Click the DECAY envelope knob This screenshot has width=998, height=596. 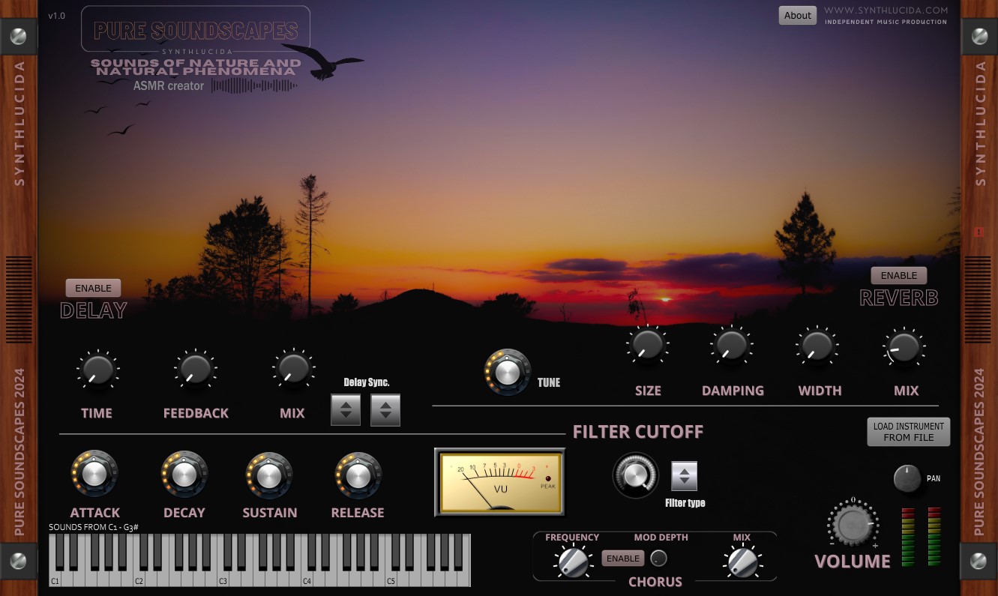coord(184,475)
